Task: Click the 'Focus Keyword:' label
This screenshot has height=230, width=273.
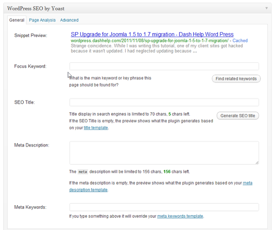Action: click(x=30, y=66)
